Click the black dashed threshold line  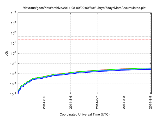click(x=85, y=36)
